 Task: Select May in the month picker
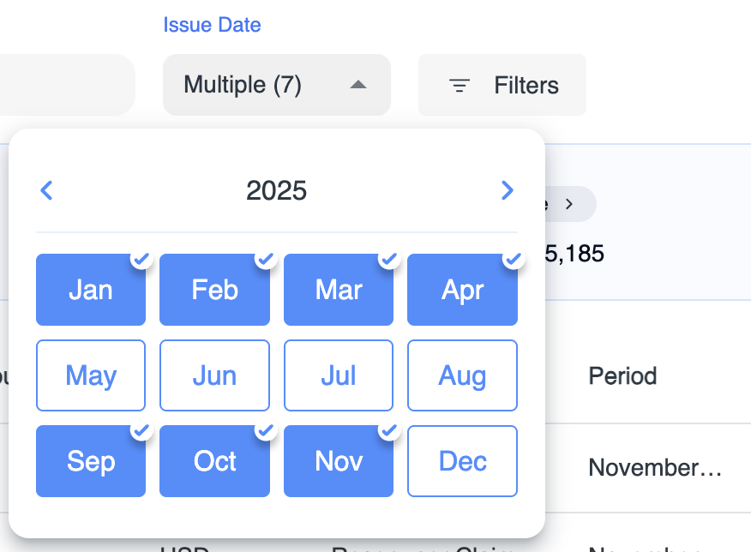91,375
